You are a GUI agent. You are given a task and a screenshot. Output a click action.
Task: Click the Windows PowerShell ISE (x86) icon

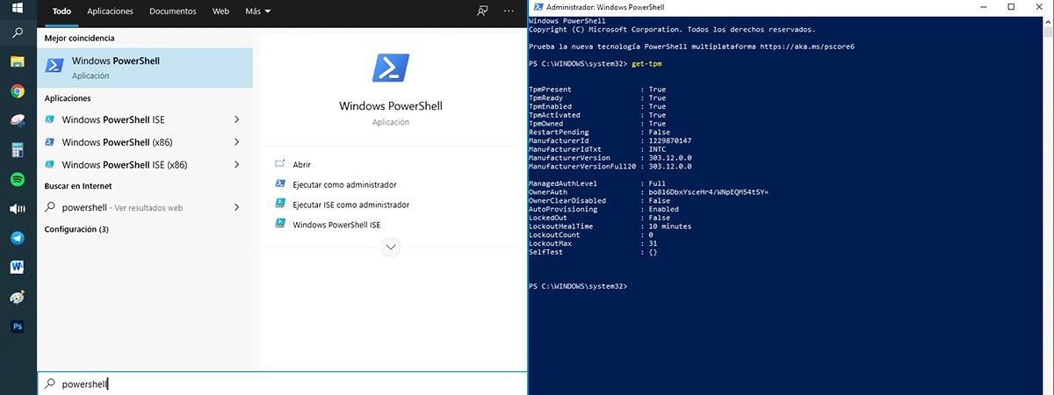pyautogui.click(x=51, y=164)
